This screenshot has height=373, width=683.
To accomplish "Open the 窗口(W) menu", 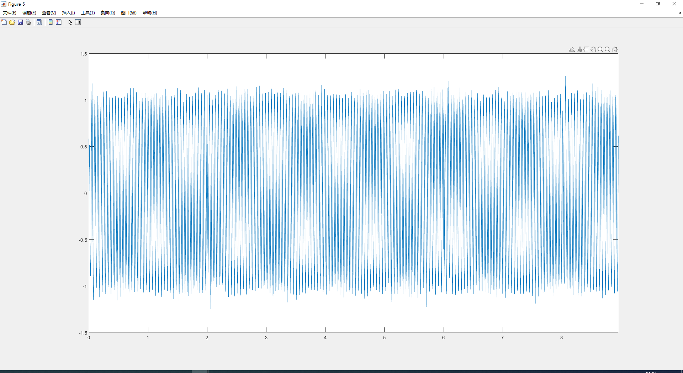I will pos(129,13).
